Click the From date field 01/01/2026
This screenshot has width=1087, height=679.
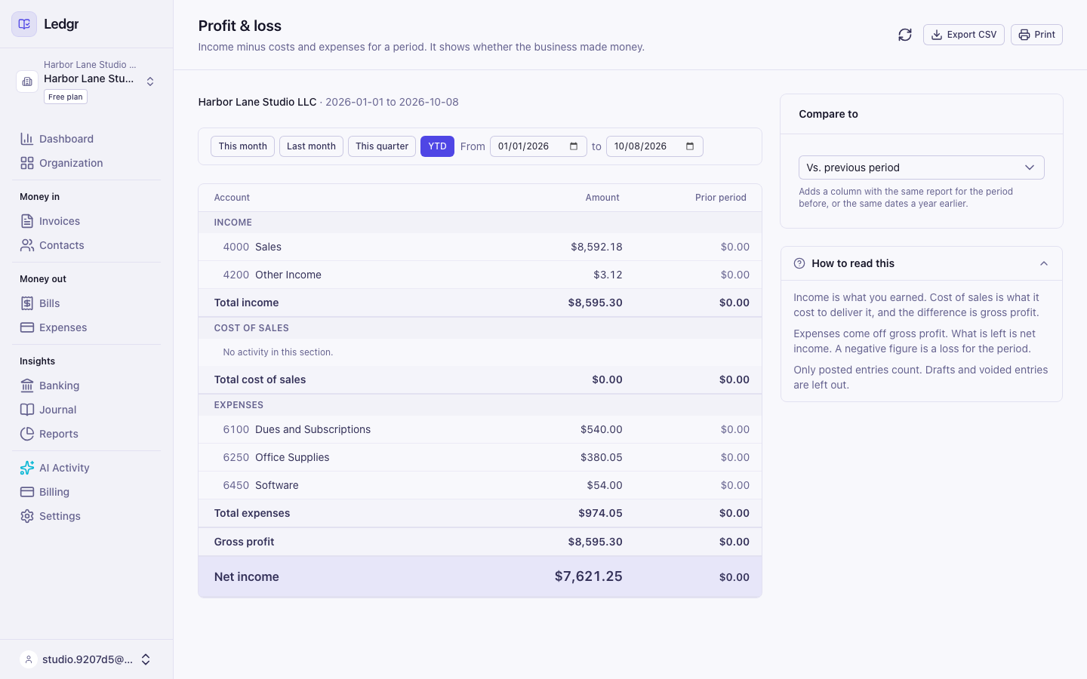[538, 146]
